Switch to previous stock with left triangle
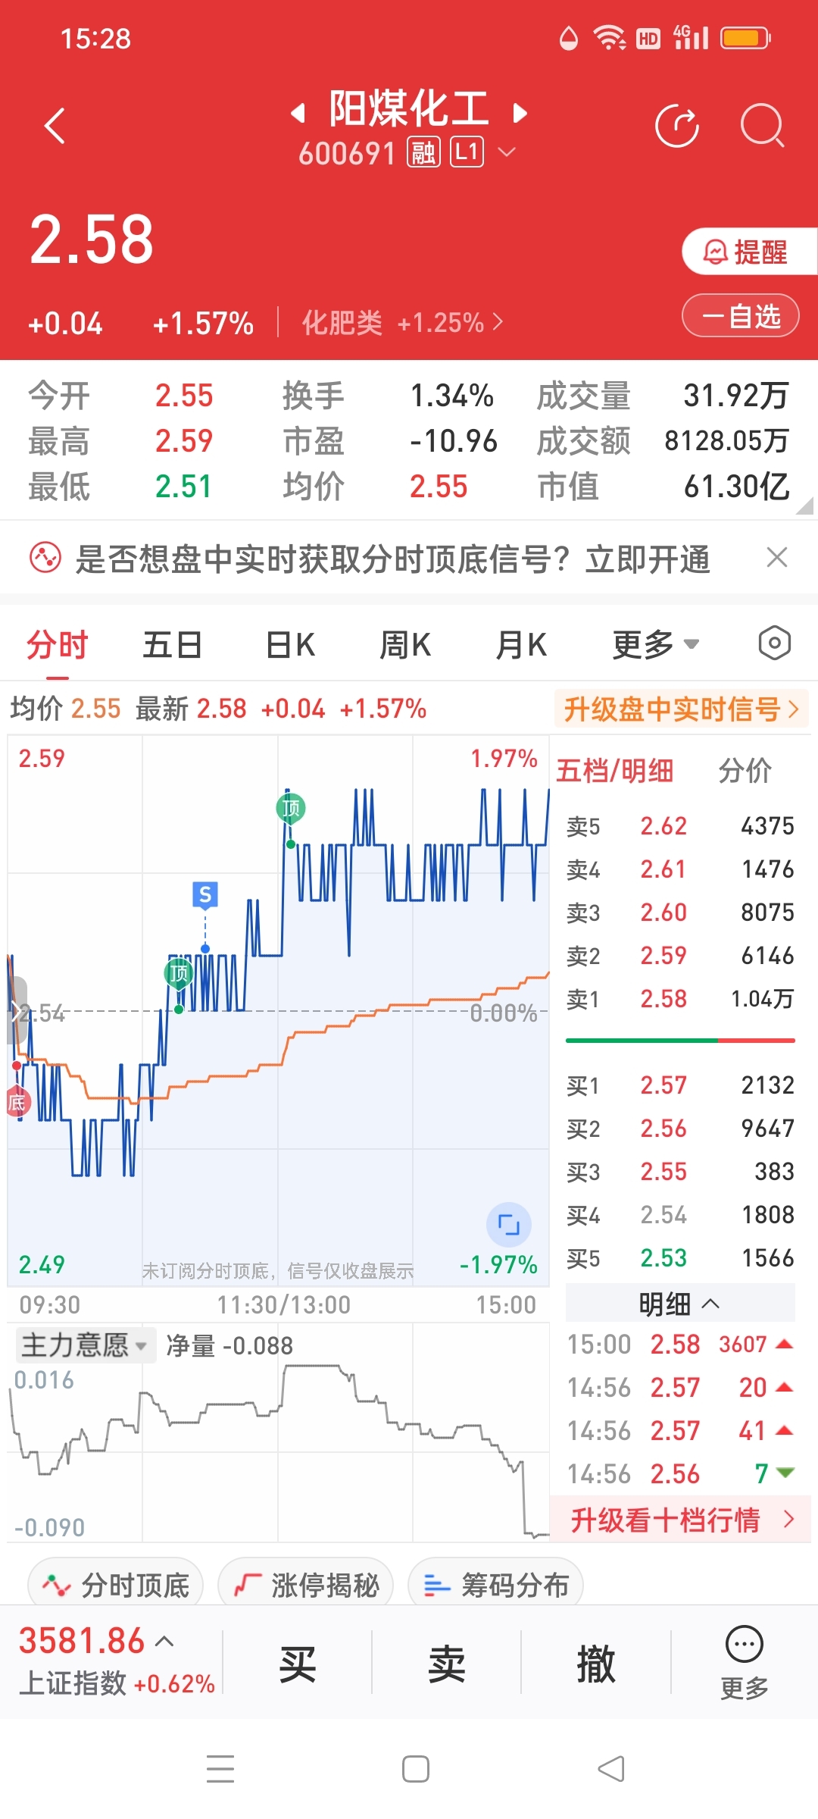This screenshot has height=1819, width=818. (298, 114)
